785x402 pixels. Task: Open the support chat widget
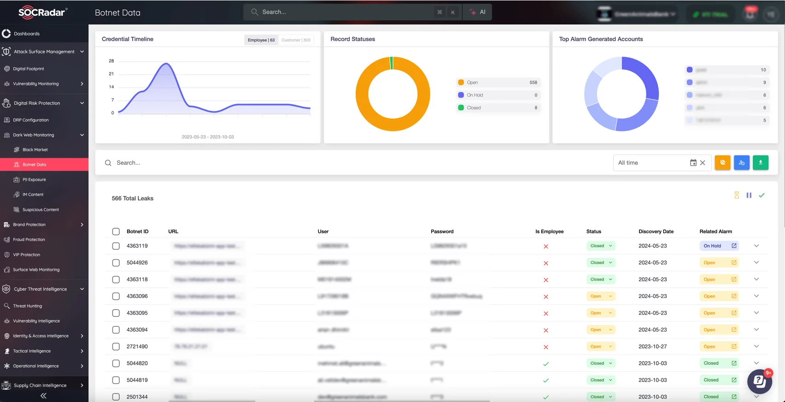click(x=759, y=381)
